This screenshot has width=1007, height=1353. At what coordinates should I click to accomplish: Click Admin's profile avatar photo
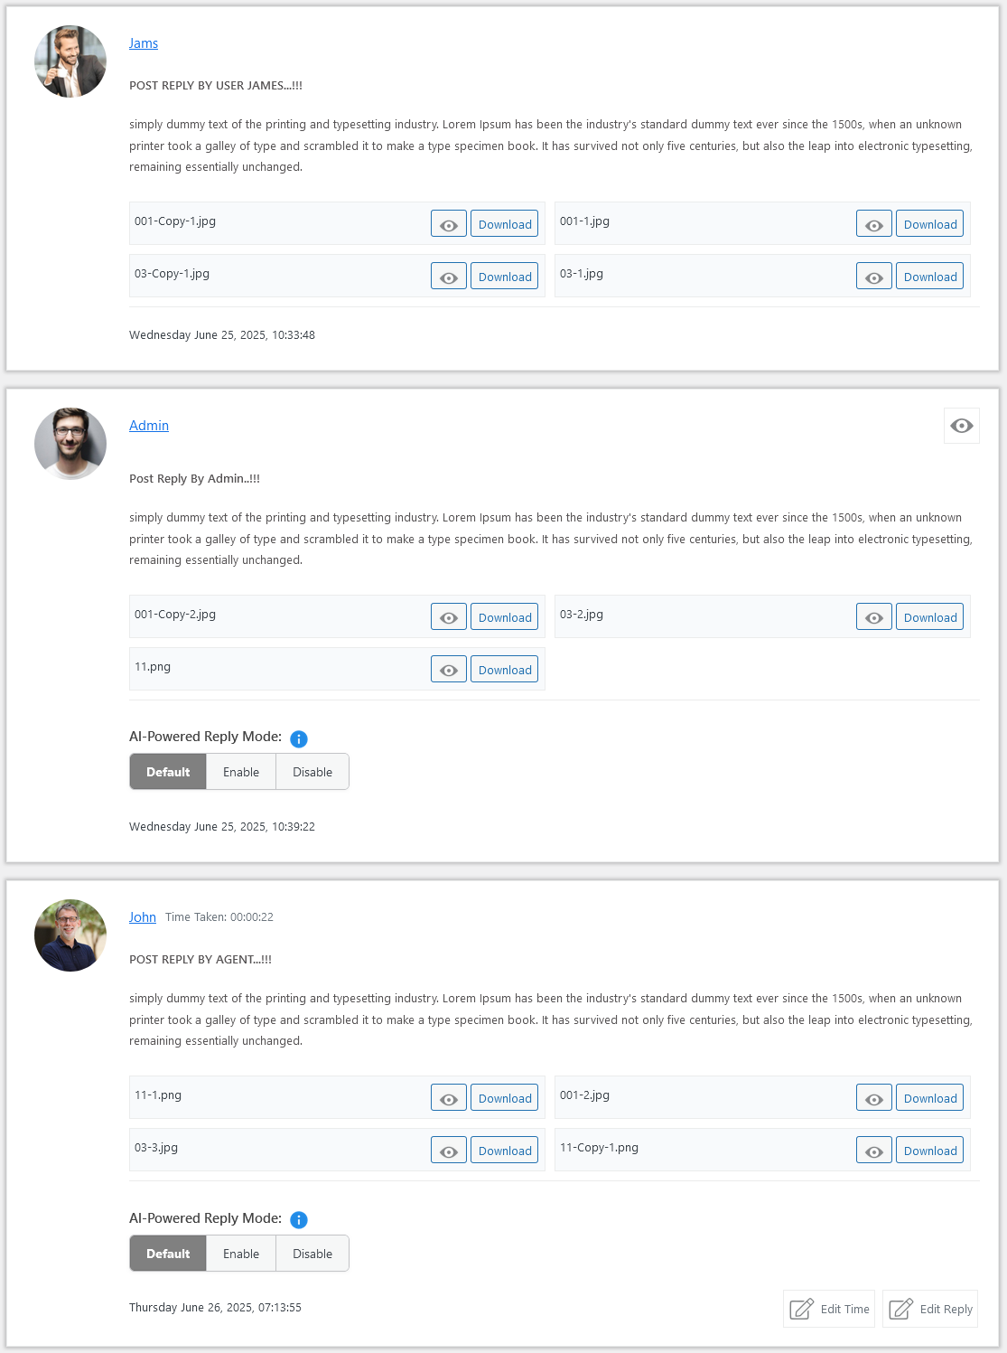pyautogui.click(x=70, y=444)
